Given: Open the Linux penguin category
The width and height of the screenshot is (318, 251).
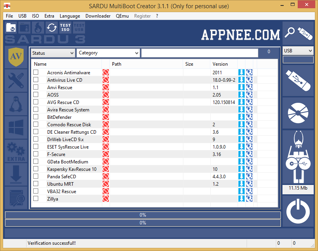Looking at the screenshot, I should [x=16, y=104].
